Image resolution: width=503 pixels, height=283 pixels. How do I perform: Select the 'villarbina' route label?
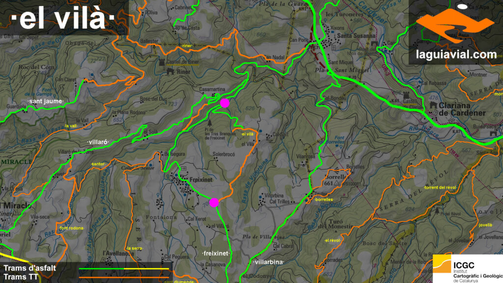269,262
